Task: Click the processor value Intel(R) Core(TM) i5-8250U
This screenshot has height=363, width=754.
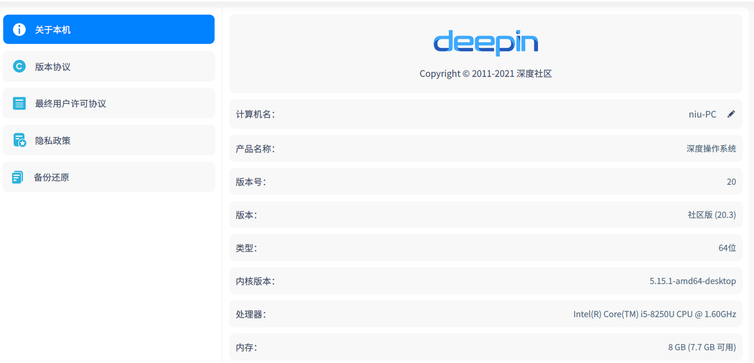Action: [655, 314]
